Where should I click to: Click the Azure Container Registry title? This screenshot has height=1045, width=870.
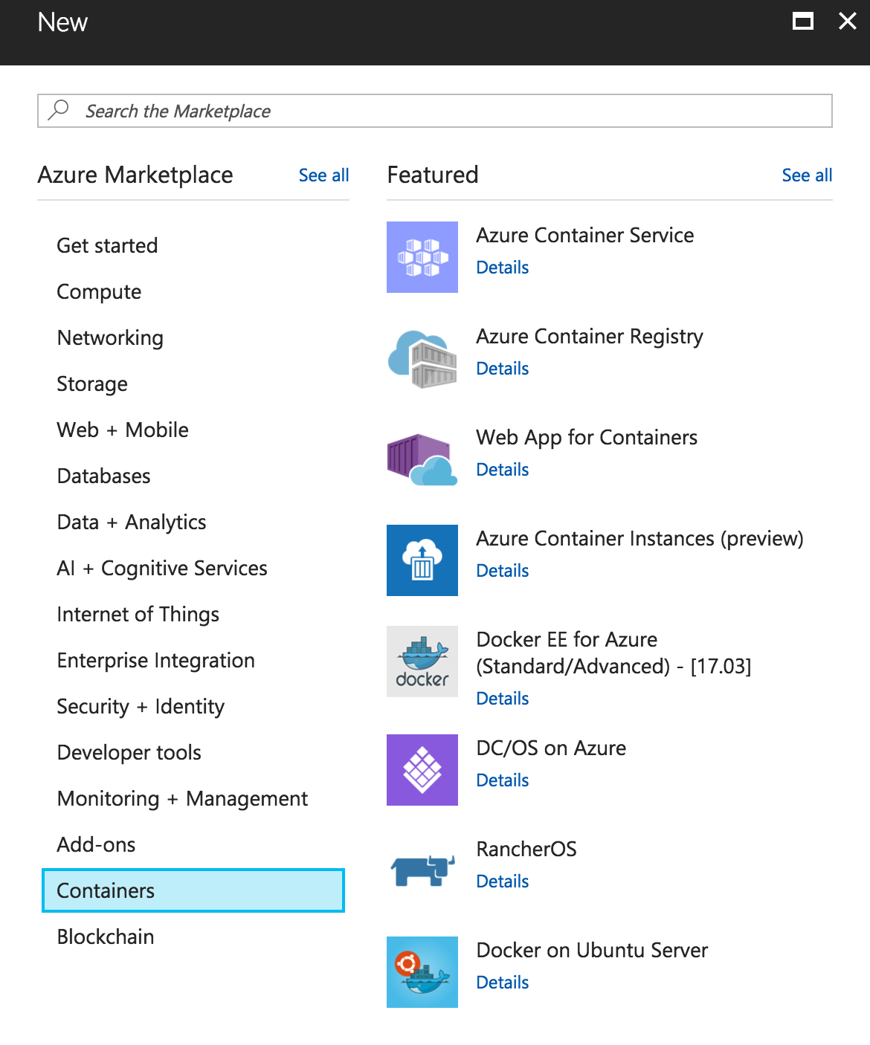(x=590, y=337)
